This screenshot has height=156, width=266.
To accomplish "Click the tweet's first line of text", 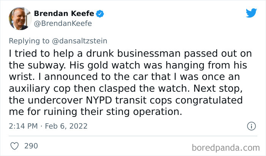I will (x=130, y=54).
